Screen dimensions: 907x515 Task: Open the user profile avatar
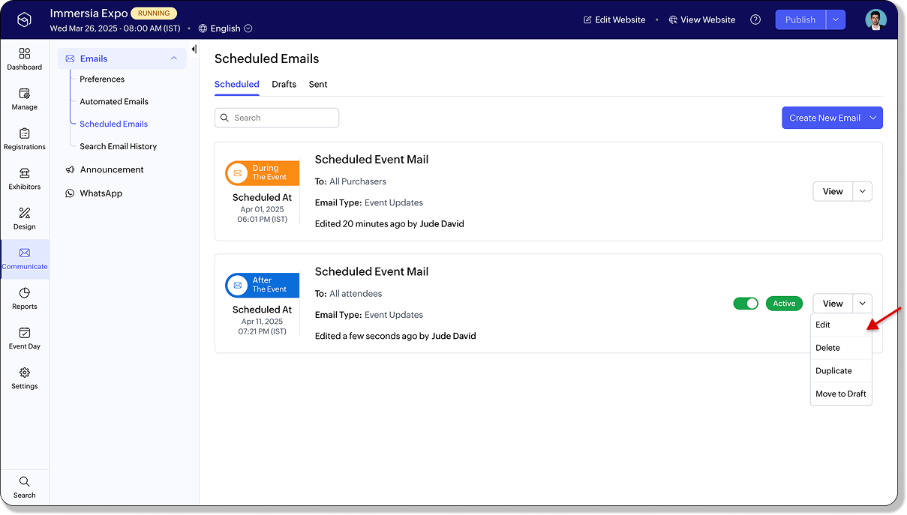(875, 19)
